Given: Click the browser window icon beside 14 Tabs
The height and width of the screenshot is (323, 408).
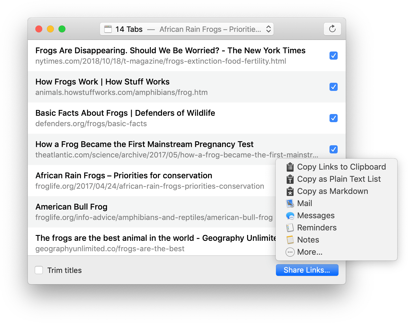Looking at the screenshot, I should coord(108,29).
